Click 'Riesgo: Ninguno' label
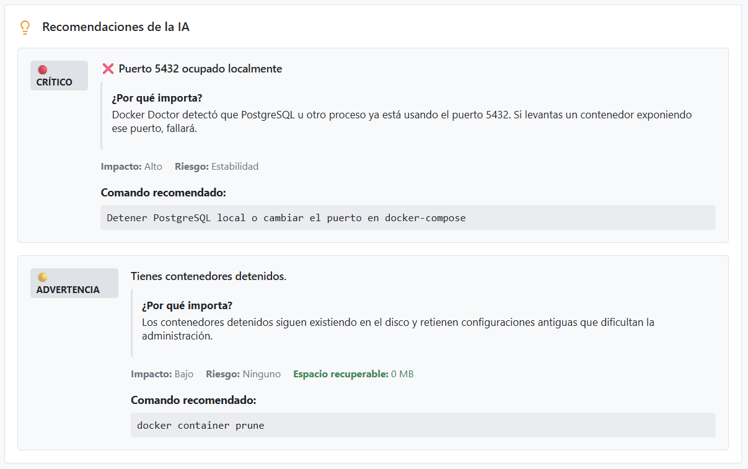This screenshot has width=748, height=469. coord(243,374)
